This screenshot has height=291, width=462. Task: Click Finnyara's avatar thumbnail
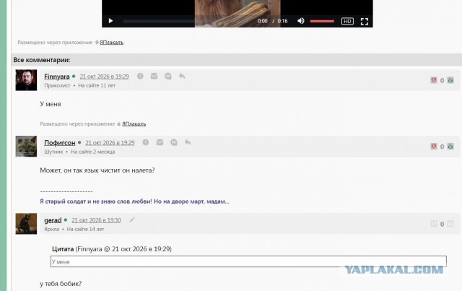tap(26, 80)
